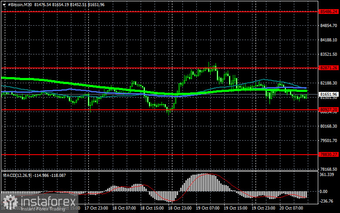Select the red 80927.20 support level label
This screenshot has width=340, height=213.
tap(329, 110)
